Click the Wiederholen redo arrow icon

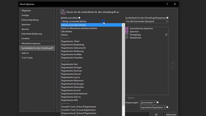(127, 38)
